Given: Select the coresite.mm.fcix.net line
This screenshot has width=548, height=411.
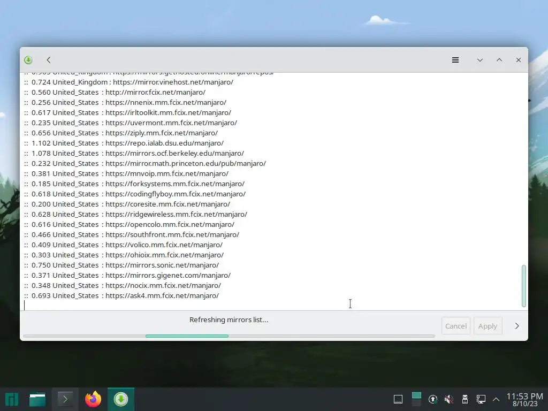Looking at the screenshot, I should coord(127,204).
